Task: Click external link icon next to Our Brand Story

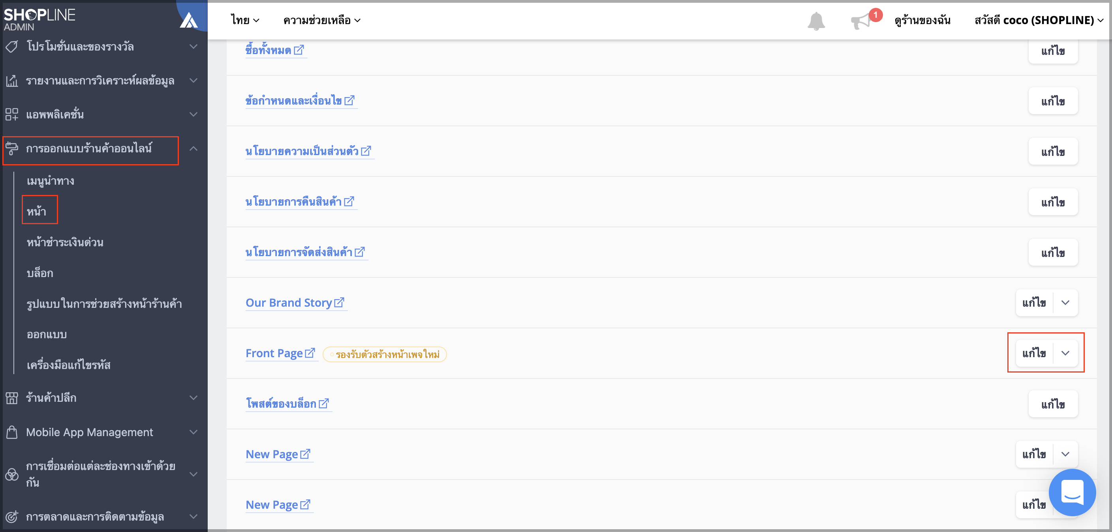Action: click(x=339, y=302)
